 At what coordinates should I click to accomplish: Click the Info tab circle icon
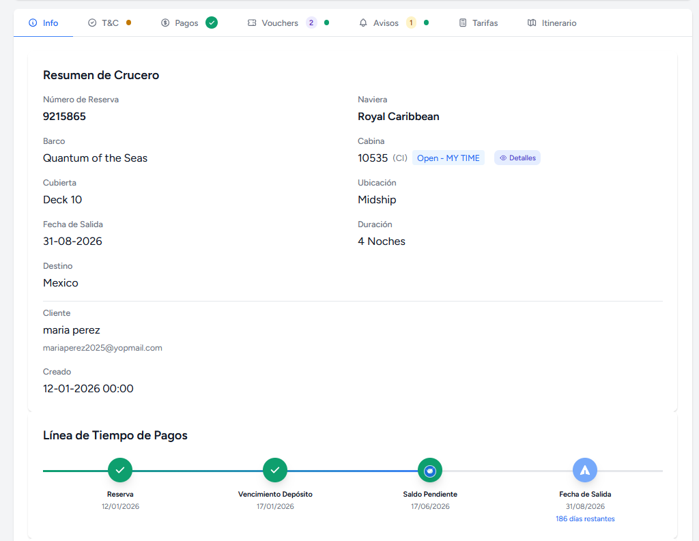click(33, 23)
